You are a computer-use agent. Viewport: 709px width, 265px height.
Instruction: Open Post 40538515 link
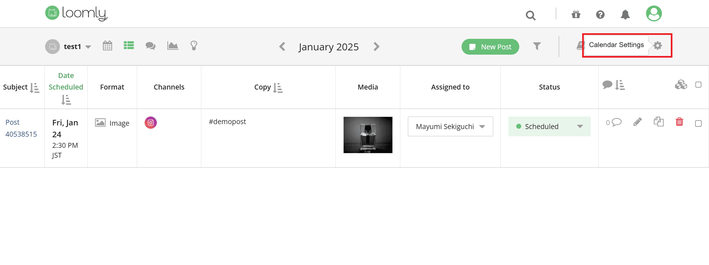click(x=21, y=128)
